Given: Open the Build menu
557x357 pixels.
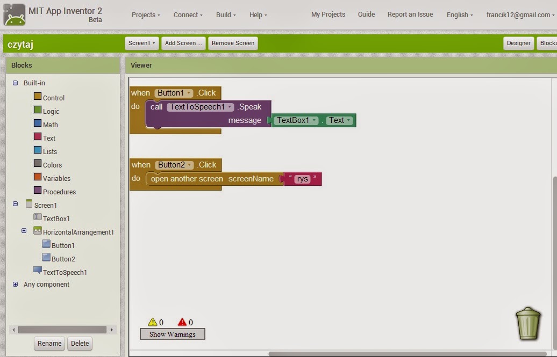Looking at the screenshot, I should 225,14.
